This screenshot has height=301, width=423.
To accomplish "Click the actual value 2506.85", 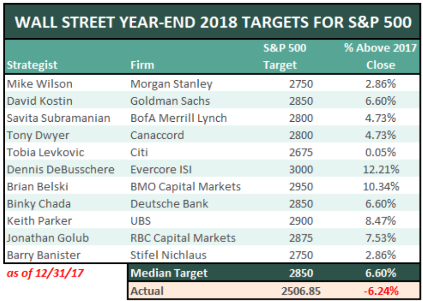I will tap(301, 291).
